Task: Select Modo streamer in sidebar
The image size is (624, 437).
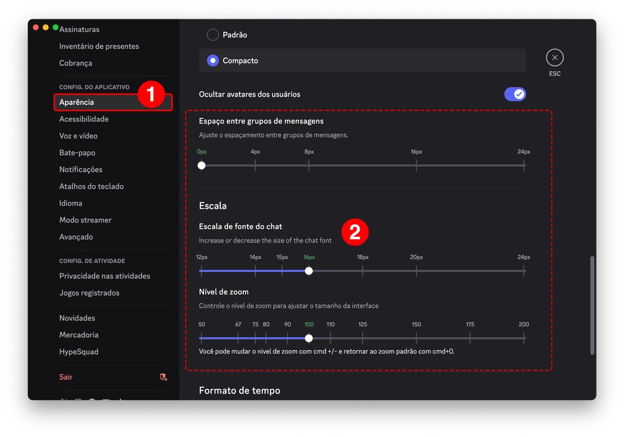Action: [x=85, y=220]
